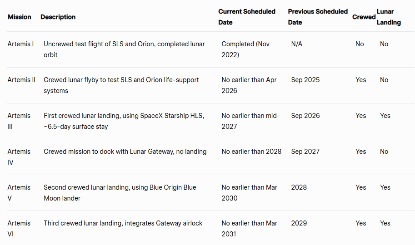Click the "Artemis IV" mission name
This screenshot has width=415, height=245.
coord(19,157)
